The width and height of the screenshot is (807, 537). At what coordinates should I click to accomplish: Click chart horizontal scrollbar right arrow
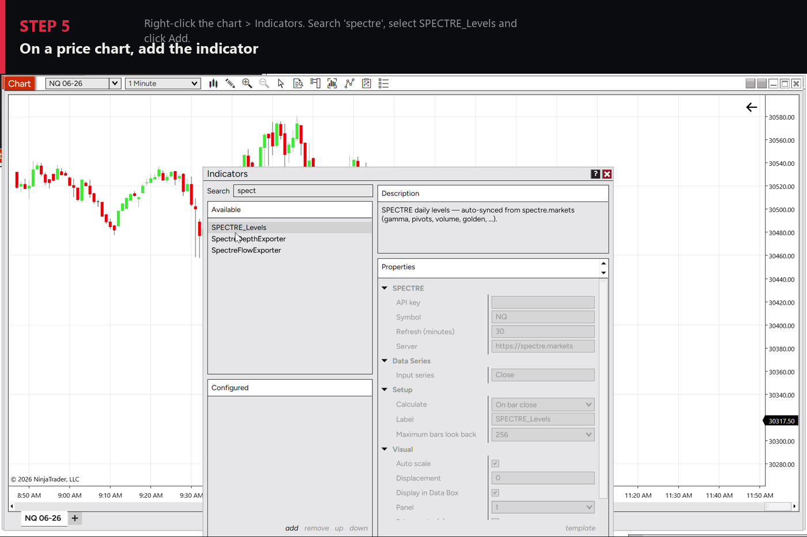pyautogui.click(x=794, y=506)
